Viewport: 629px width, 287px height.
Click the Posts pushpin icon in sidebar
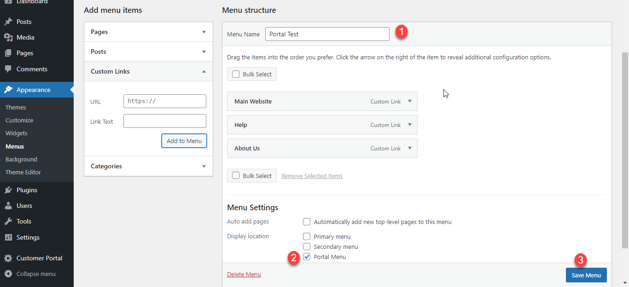click(8, 22)
